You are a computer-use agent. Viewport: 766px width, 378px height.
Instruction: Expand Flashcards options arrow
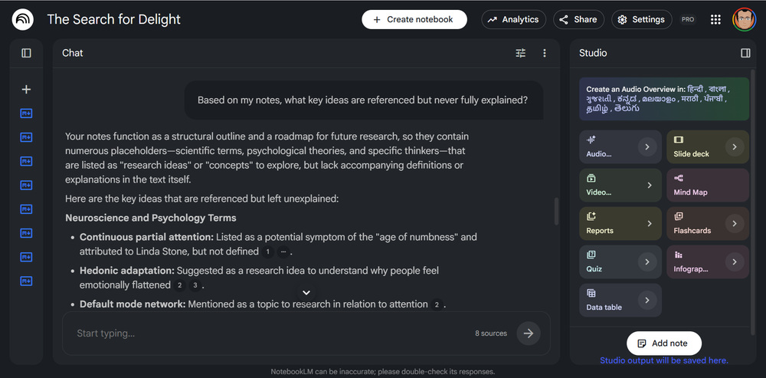click(x=735, y=223)
